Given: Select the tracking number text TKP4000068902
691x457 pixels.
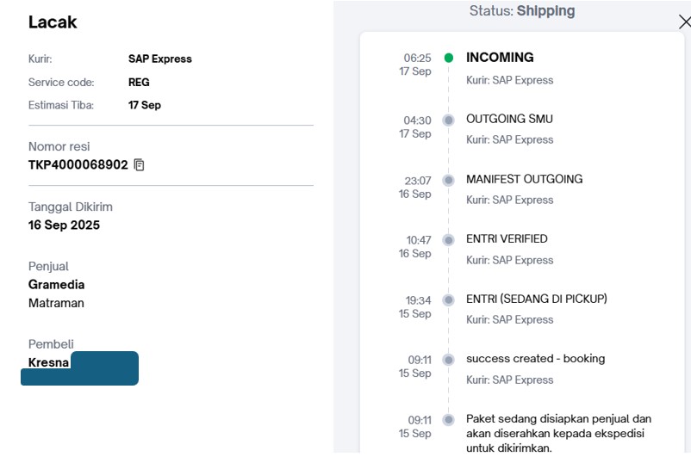Looking at the screenshot, I should 78,164.
